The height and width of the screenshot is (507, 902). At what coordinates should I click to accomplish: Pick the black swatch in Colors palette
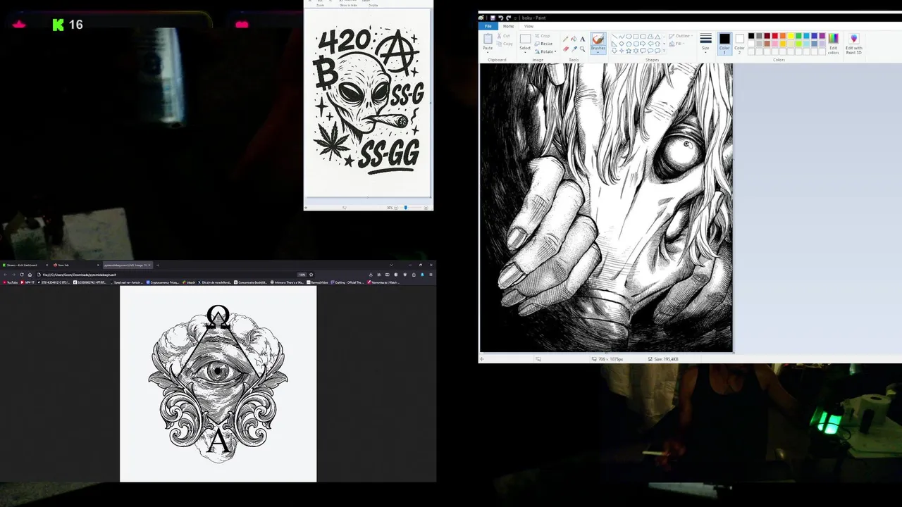point(751,36)
